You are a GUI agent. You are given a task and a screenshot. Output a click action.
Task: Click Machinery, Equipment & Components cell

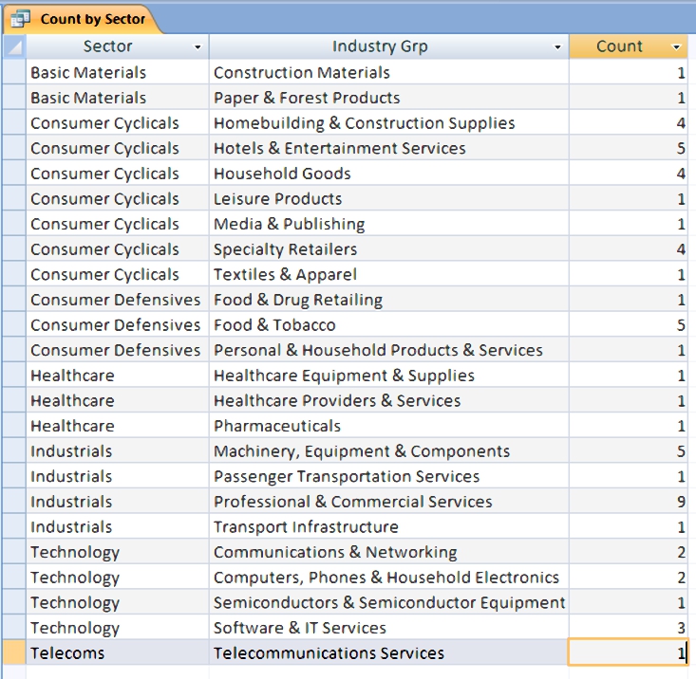coord(389,451)
